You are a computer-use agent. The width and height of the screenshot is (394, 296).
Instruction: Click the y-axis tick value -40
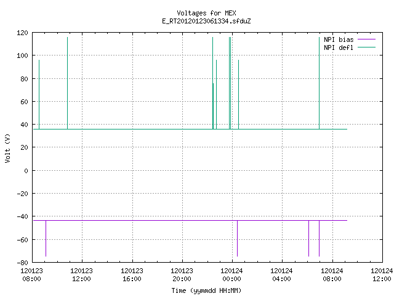(22, 216)
